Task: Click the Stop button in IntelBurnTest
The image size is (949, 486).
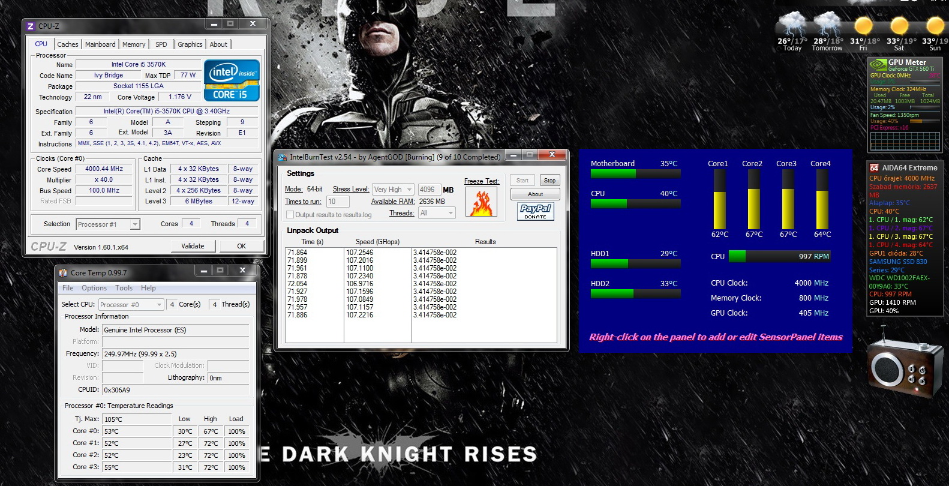Action: coord(549,181)
